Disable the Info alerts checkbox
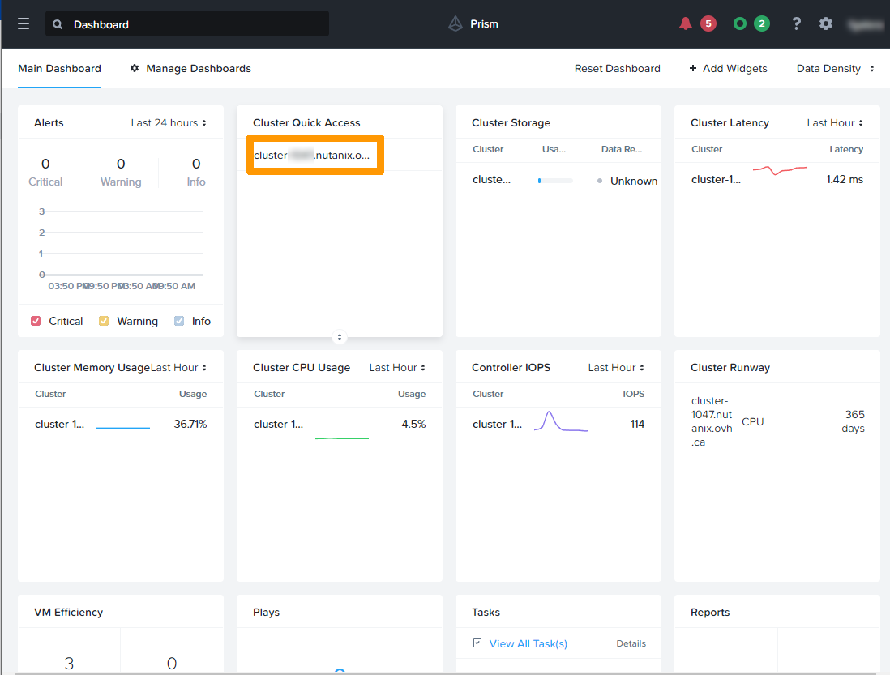Screen dimensions: 890x675 179,321
